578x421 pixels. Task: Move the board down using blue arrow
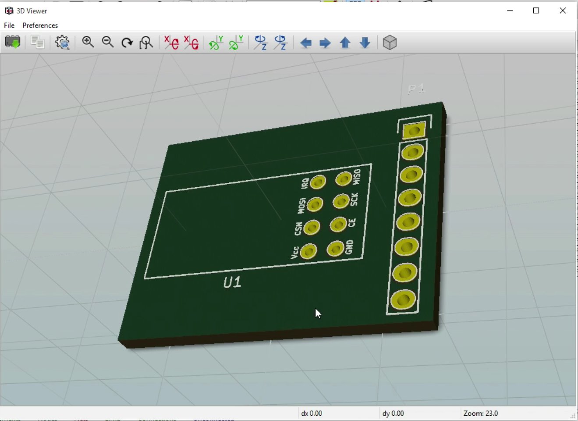click(365, 43)
